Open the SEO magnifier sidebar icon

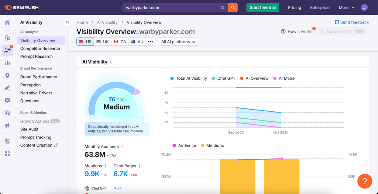[x=7, y=38]
